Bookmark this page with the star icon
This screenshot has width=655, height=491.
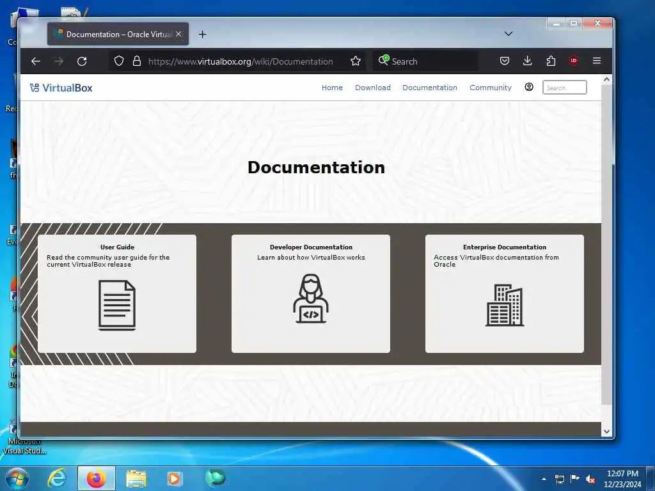356,61
